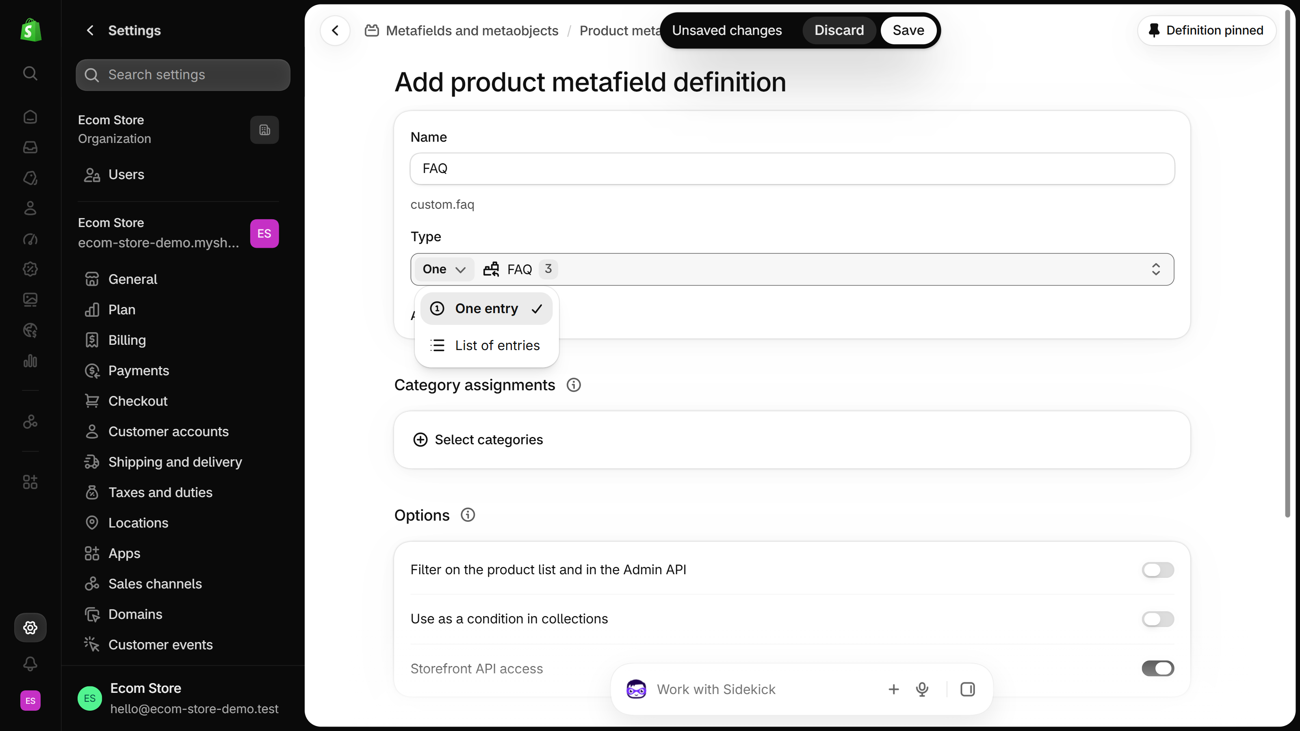Select One entry option
Screen dimensions: 1300x731
487,309
